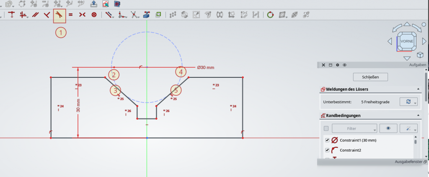The height and width of the screenshot is (177, 429).
Task: Uncheck Constraint1 (30 mm) checkbox
Action: (x=328, y=140)
